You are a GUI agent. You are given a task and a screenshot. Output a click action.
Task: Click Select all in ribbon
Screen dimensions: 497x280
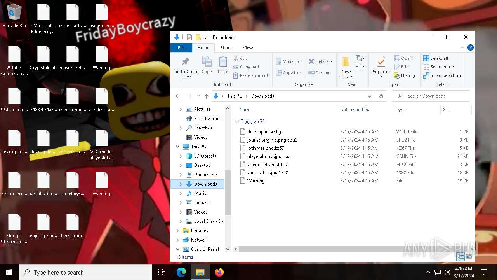tap(436, 58)
